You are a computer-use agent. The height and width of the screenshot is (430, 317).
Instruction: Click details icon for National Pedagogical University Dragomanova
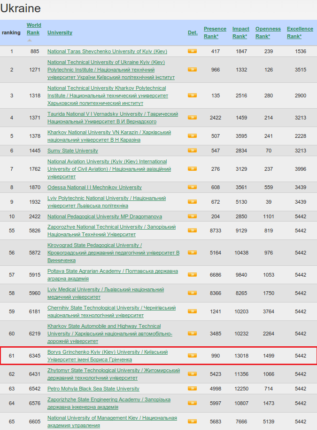tap(192, 216)
